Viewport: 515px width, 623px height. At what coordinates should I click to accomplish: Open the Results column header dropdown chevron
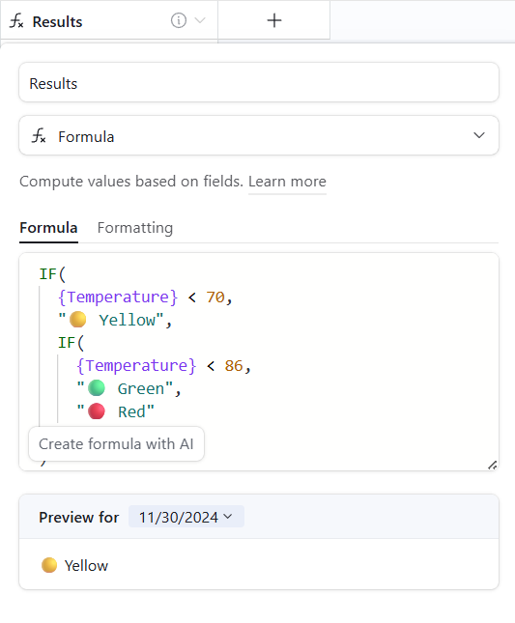pos(200,20)
